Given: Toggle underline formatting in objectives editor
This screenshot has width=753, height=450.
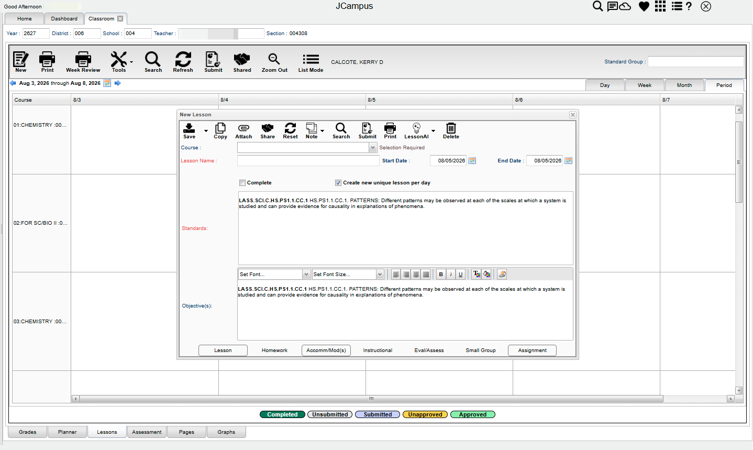Looking at the screenshot, I should pyautogui.click(x=461, y=275).
